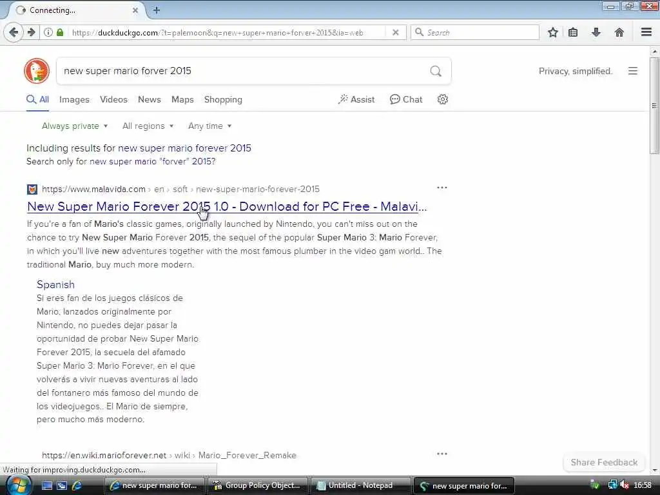Viewport: 660px width, 495px height.
Task: Open the Spanish sublink
Action: pyautogui.click(x=55, y=284)
